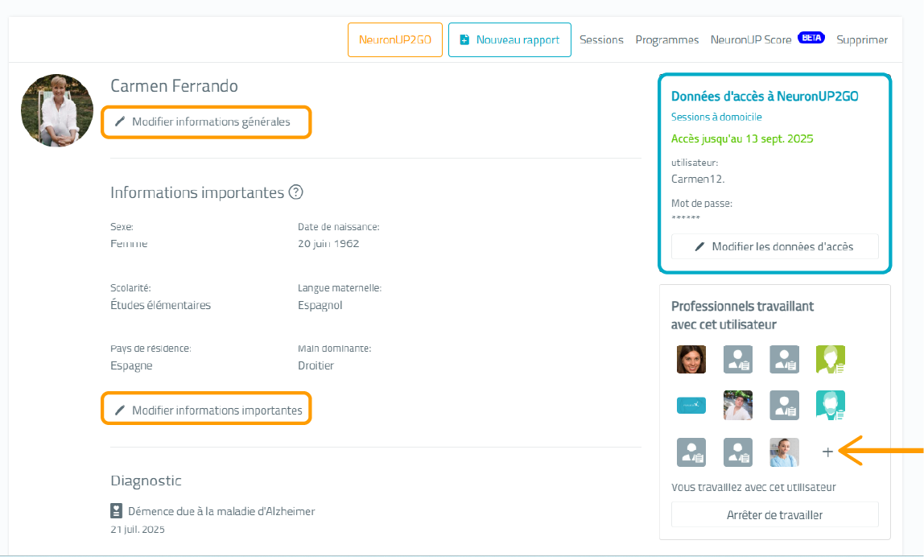
Task: Open NeuronUP2GO from the top bar
Action: [395, 40]
